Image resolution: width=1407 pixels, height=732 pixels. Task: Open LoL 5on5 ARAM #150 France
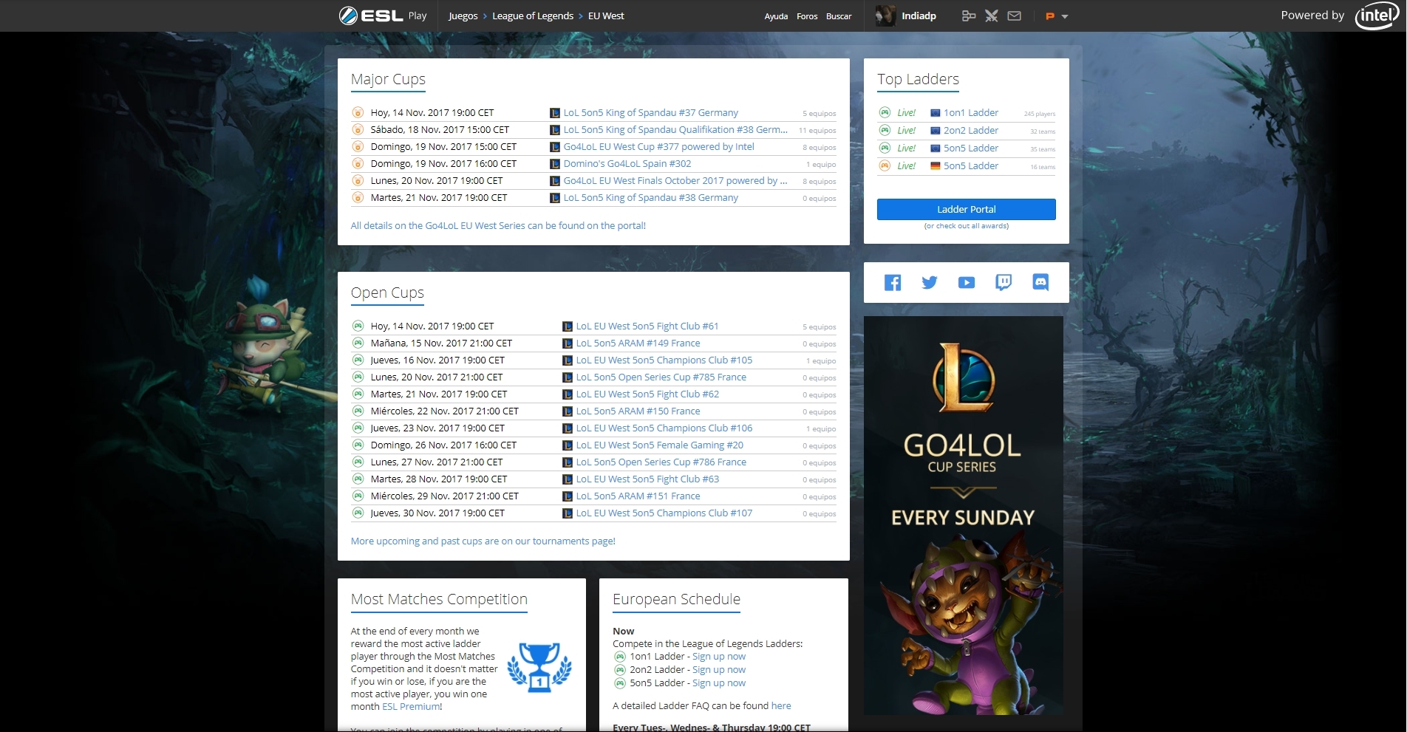click(638, 411)
